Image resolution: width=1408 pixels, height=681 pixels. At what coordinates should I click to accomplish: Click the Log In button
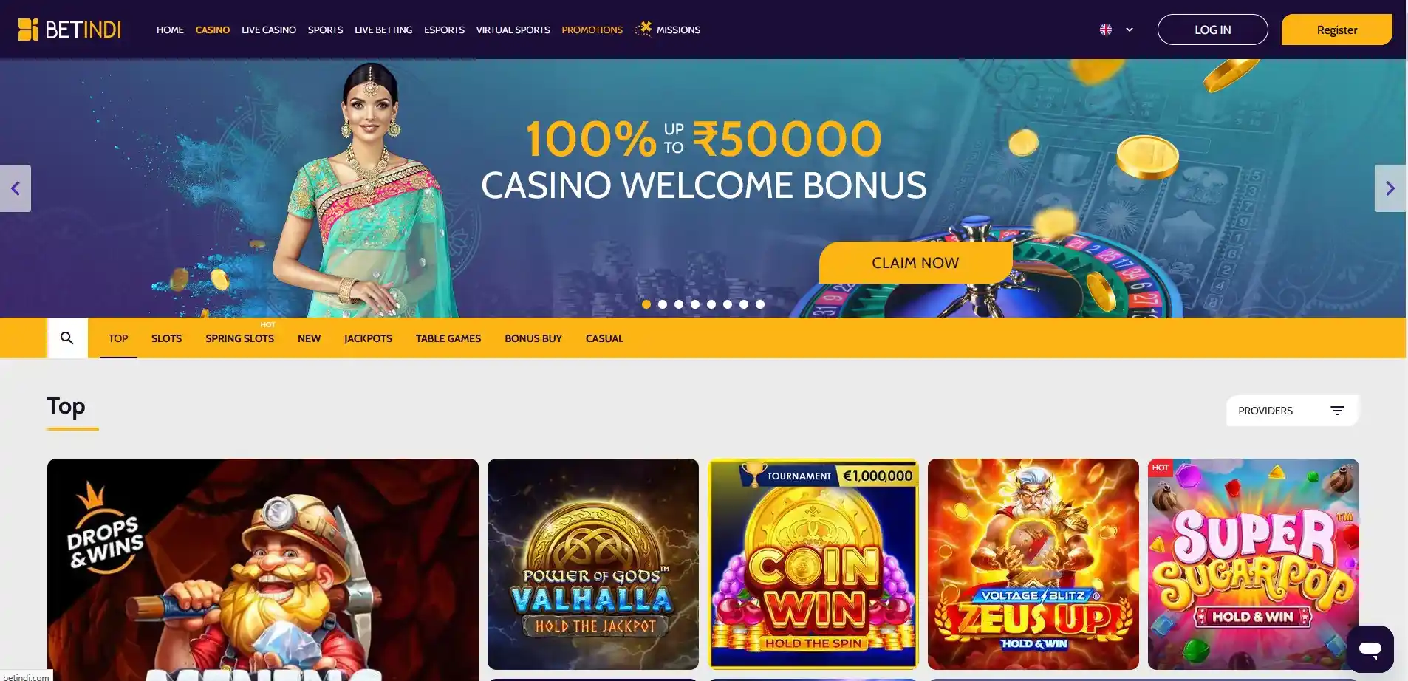tap(1213, 30)
